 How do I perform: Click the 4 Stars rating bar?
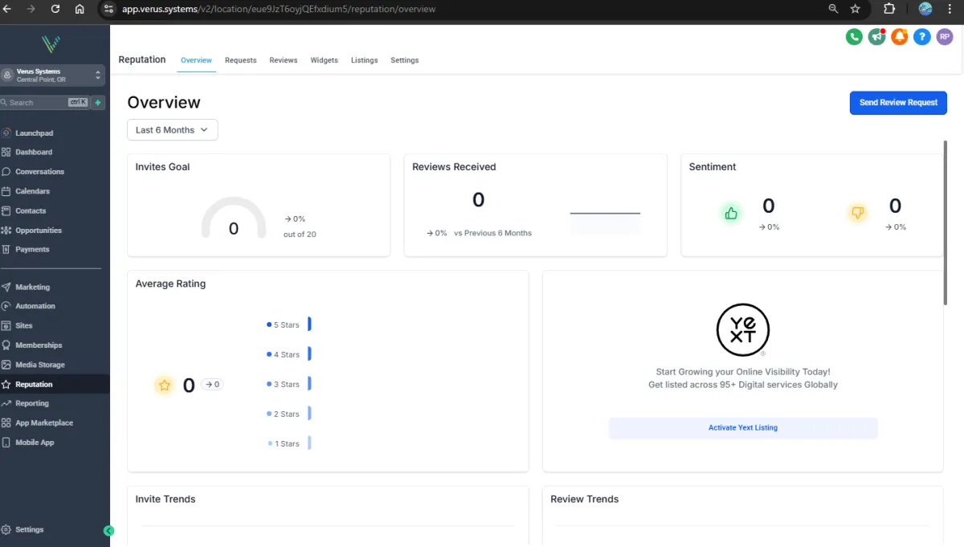tap(309, 354)
